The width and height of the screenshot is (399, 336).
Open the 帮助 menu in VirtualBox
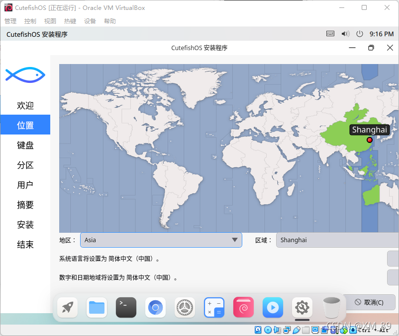coord(110,21)
